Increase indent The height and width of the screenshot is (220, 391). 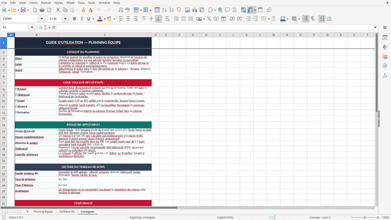(248, 19)
